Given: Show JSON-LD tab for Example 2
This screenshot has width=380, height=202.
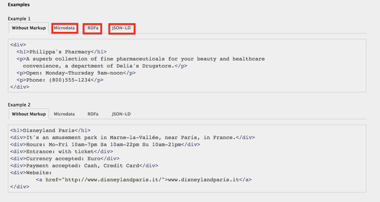Looking at the screenshot, I should [x=121, y=114].
